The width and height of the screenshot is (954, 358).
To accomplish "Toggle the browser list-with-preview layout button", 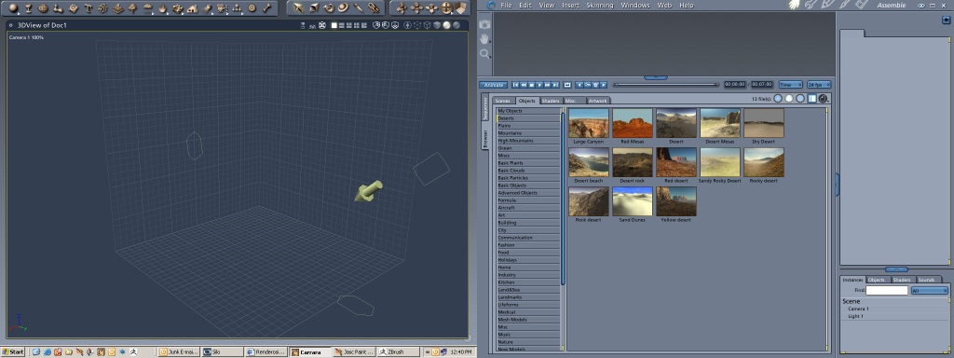I will pos(811,99).
